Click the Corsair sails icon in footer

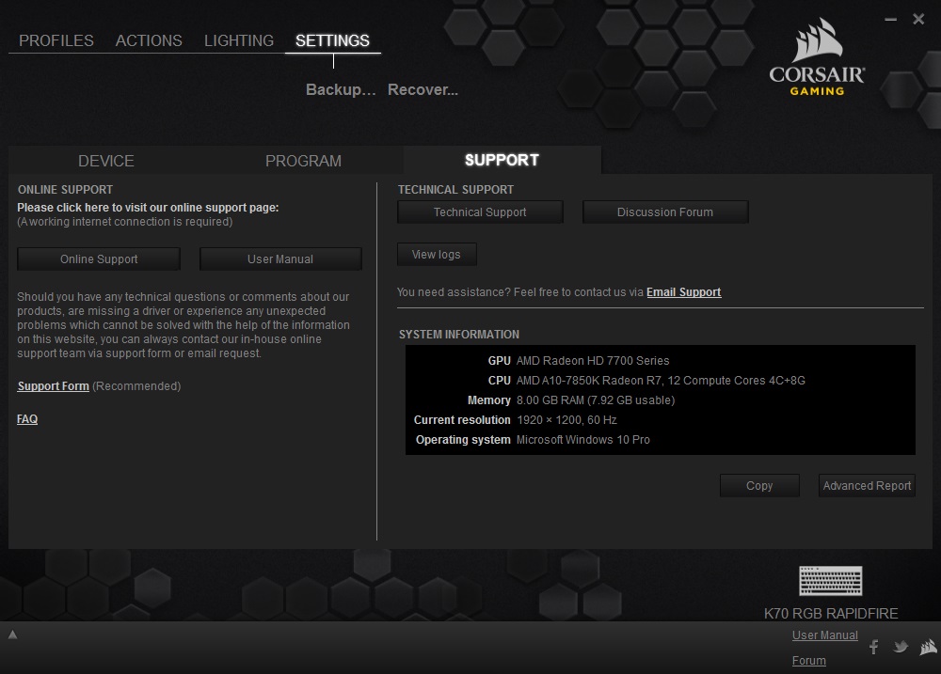(x=929, y=647)
